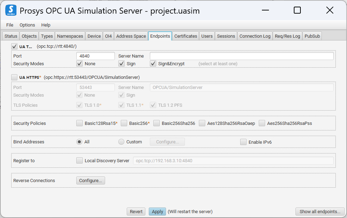Click Configure for Reverse Connections

90,181
